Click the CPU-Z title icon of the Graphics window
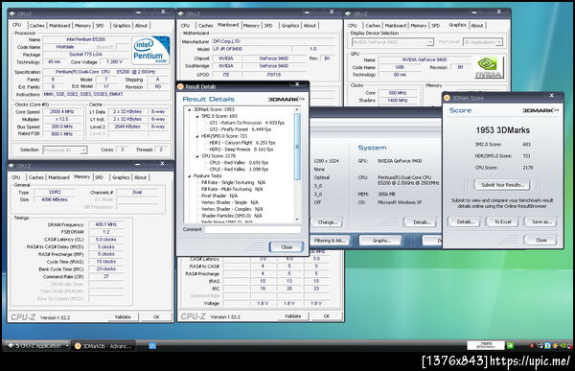This screenshot has width=575, height=371. click(x=348, y=14)
